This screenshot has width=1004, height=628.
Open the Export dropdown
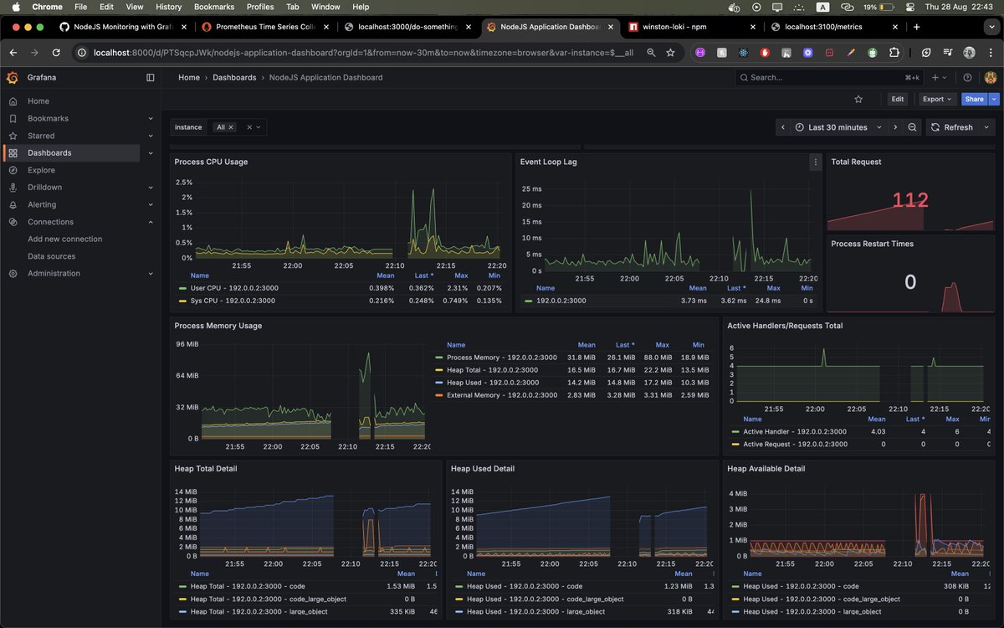pos(937,99)
